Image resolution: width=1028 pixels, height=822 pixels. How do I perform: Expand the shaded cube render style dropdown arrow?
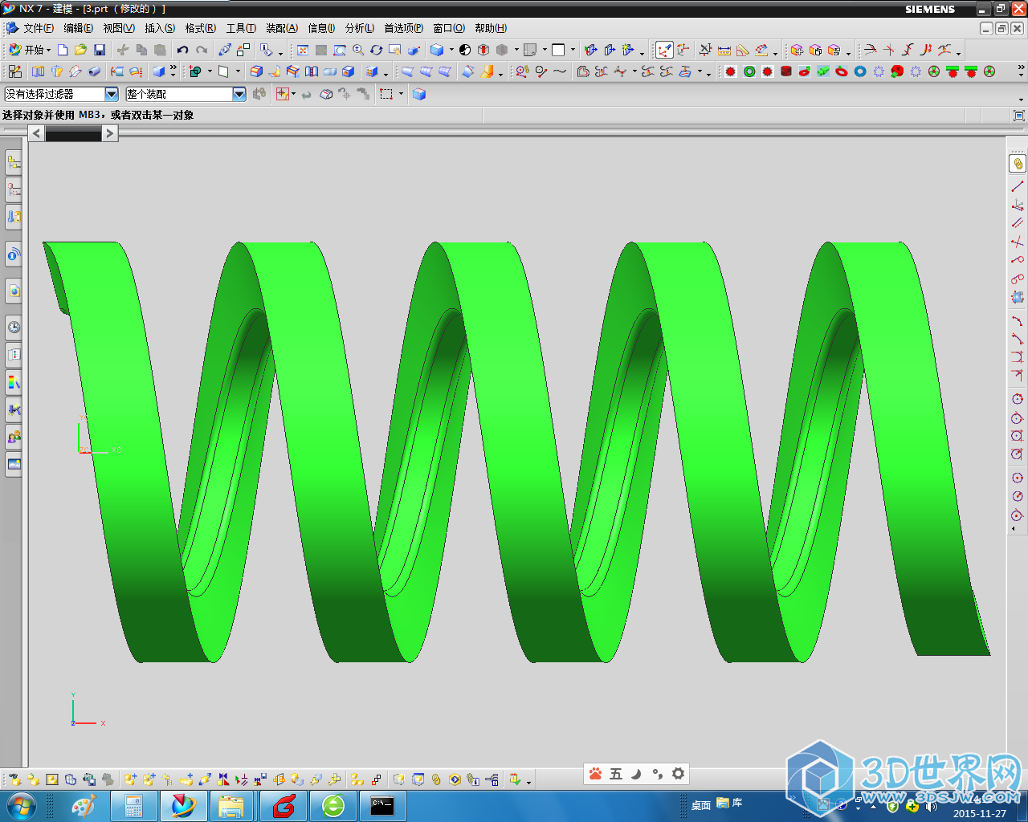pyautogui.click(x=451, y=50)
